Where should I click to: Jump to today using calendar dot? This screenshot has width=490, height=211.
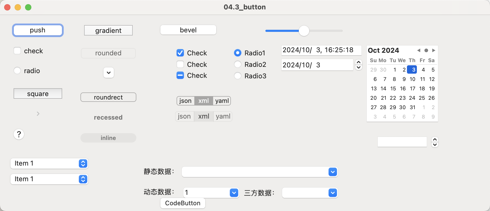(x=426, y=50)
